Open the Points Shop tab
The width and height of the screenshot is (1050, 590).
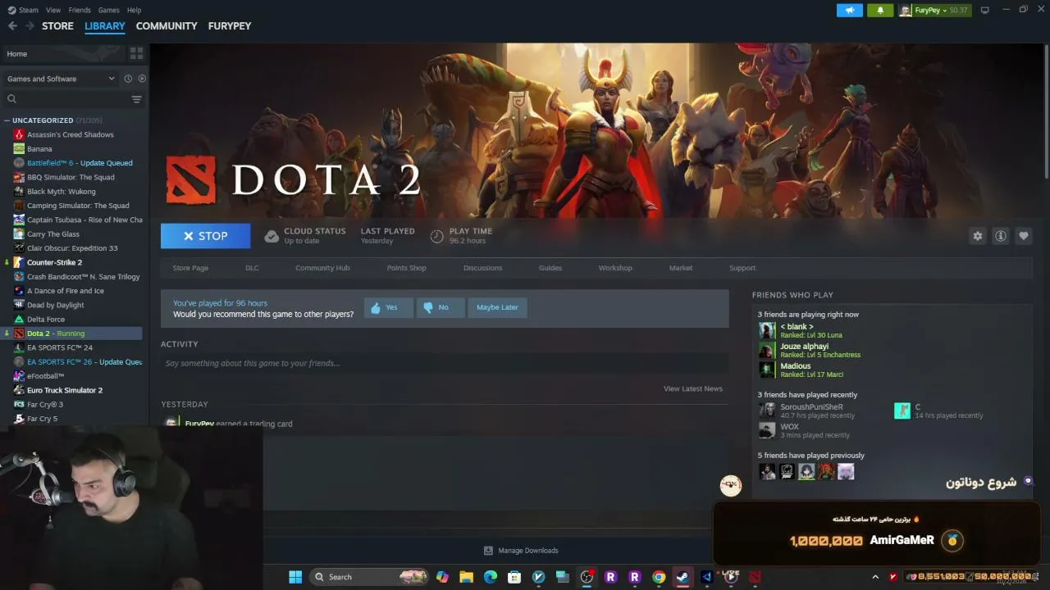(406, 268)
